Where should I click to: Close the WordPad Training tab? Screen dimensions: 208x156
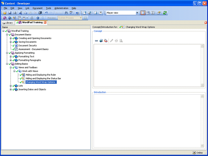click(x=45, y=22)
